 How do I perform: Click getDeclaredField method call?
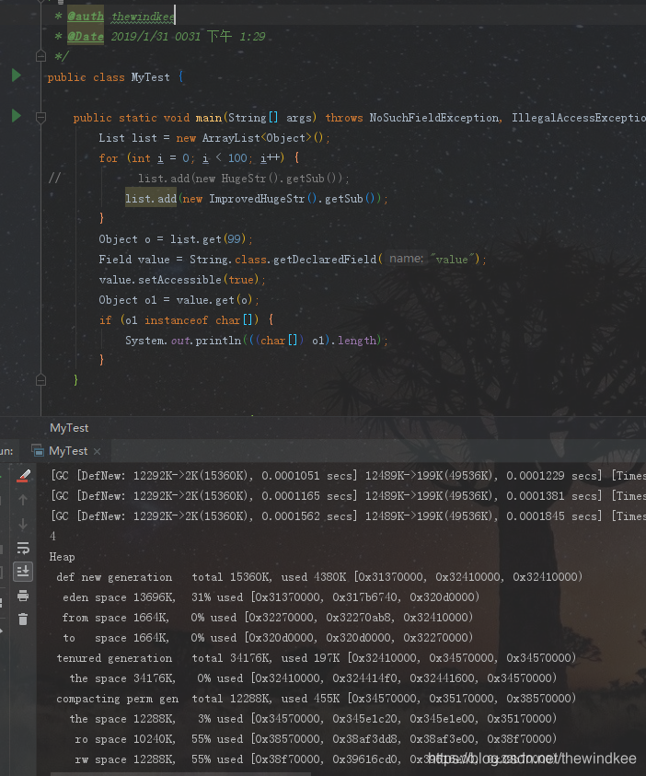[325, 259]
